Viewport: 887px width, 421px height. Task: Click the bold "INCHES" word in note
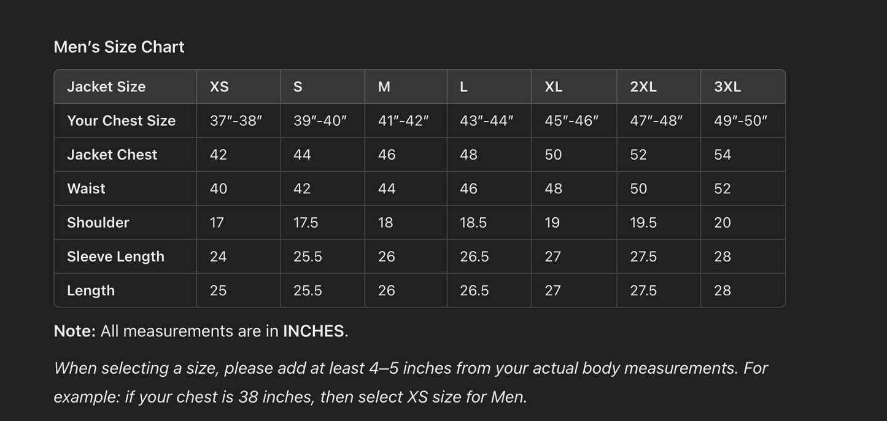(x=313, y=331)
